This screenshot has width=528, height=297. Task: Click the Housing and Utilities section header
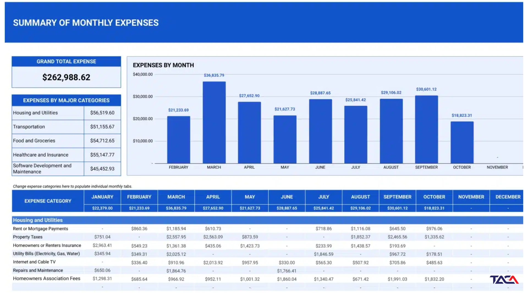(x=267, y=220)
